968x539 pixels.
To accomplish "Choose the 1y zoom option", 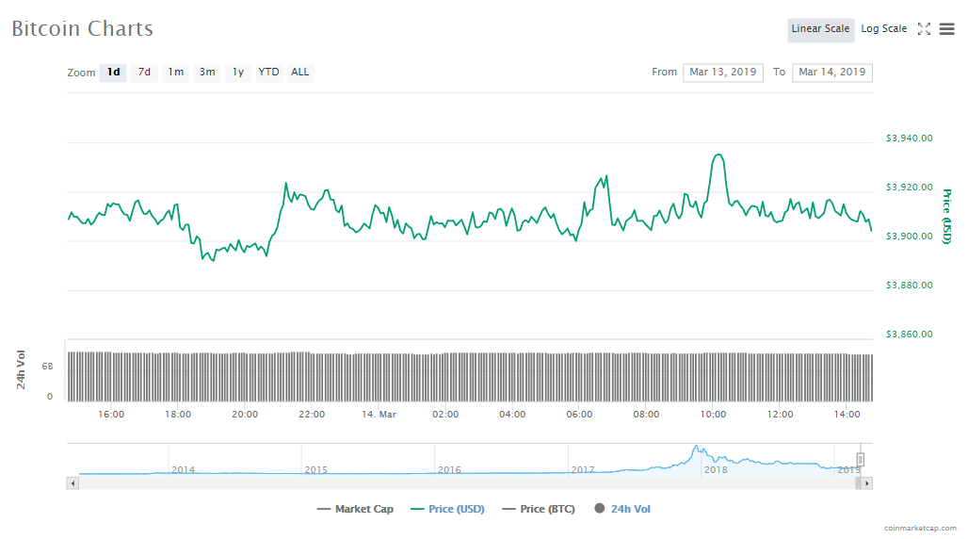I will [238, 73].
